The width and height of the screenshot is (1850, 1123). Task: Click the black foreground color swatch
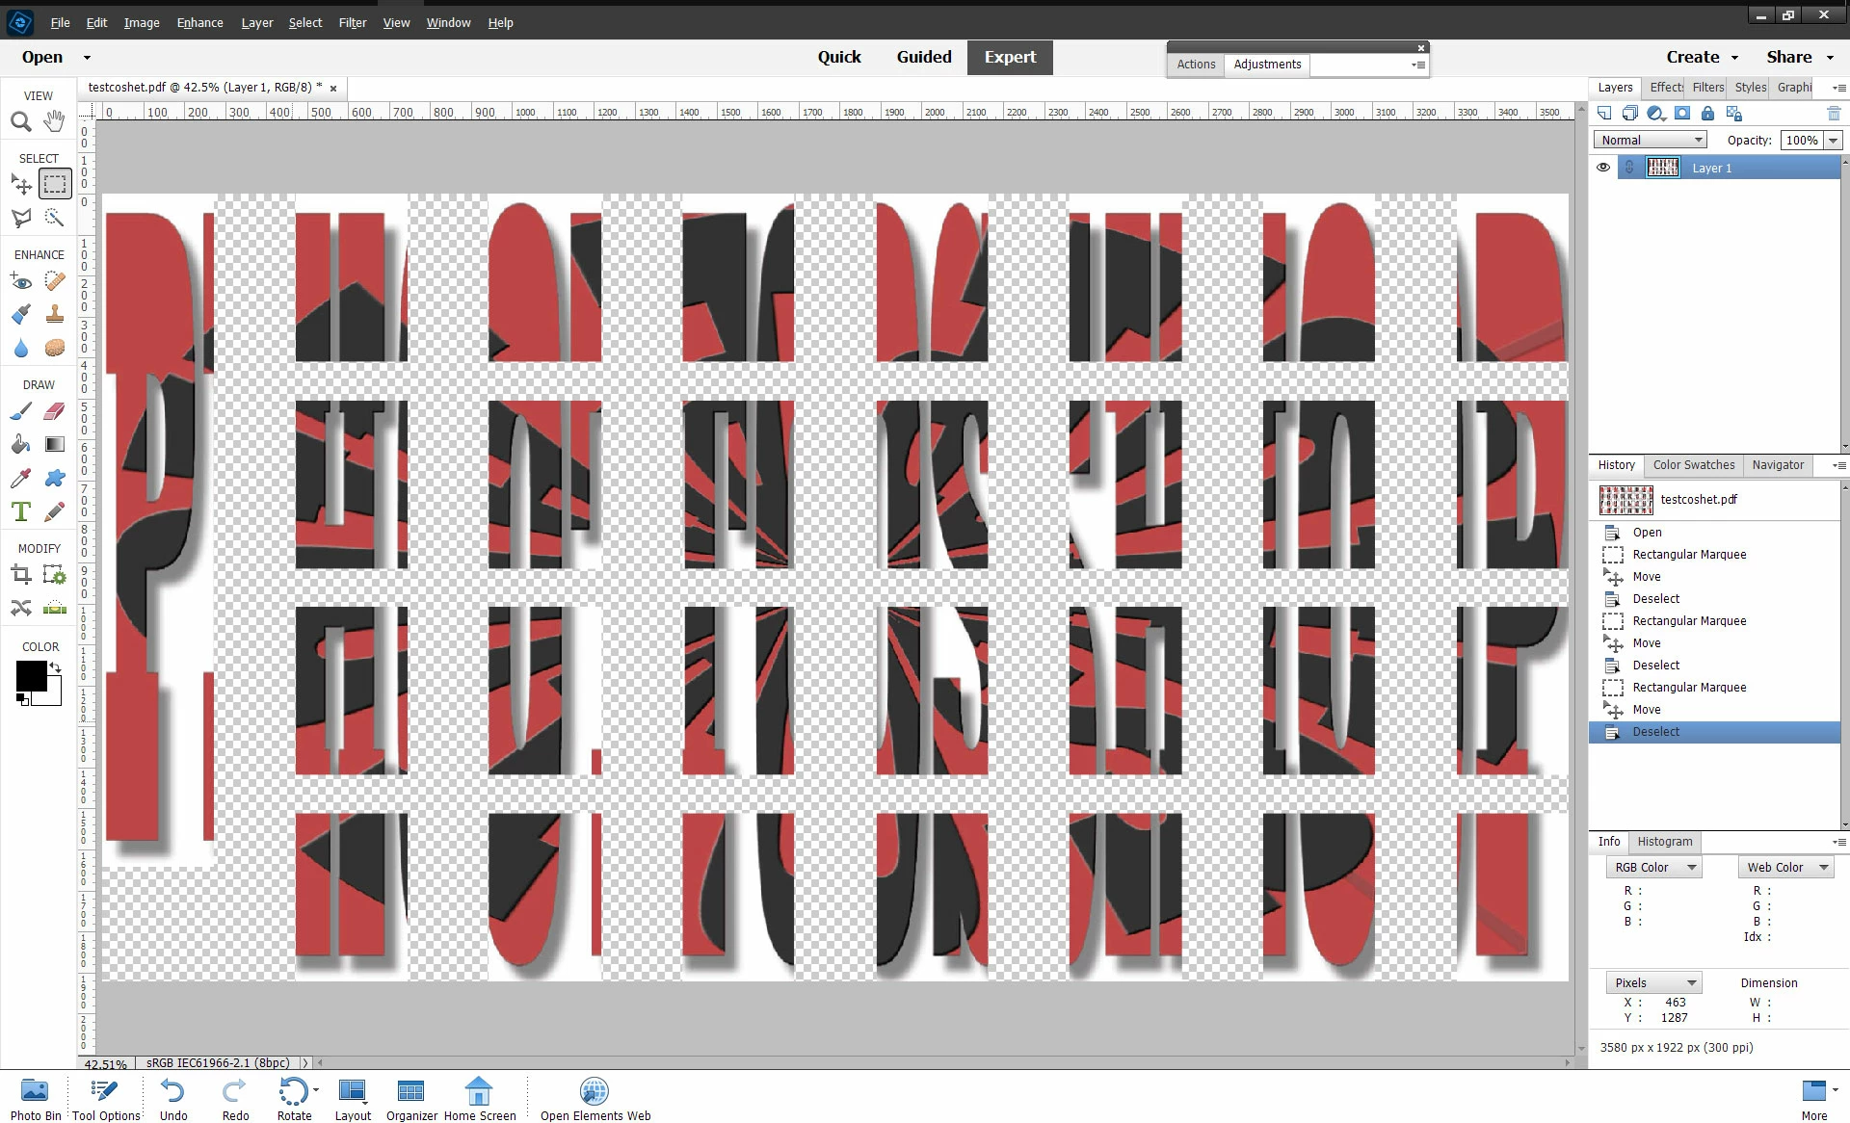click(30, 675)
